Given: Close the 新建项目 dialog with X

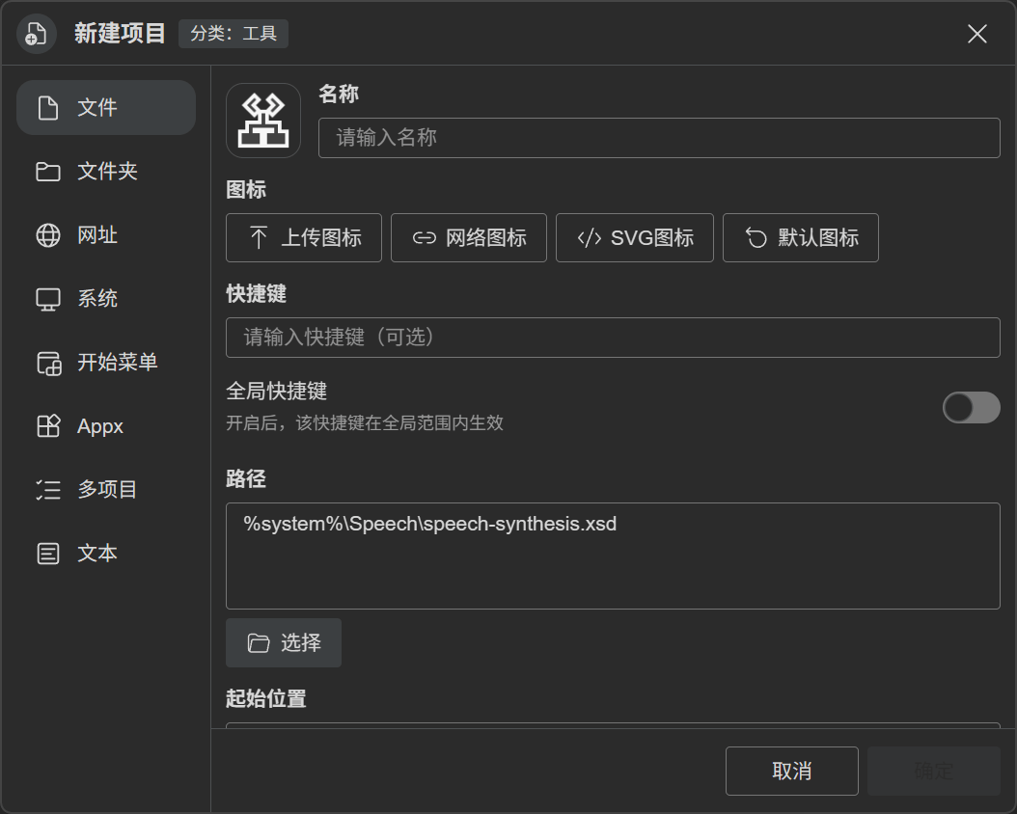Looking at the screenshot, I should pyautogui.click(x=976, y=34).
